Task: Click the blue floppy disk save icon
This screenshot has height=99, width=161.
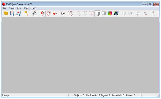Action: [x=12, y=13]
